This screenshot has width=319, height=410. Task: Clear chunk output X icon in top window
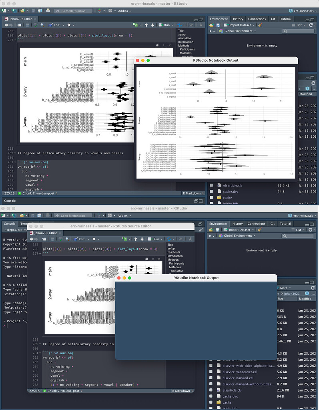[x=170, y=45]
